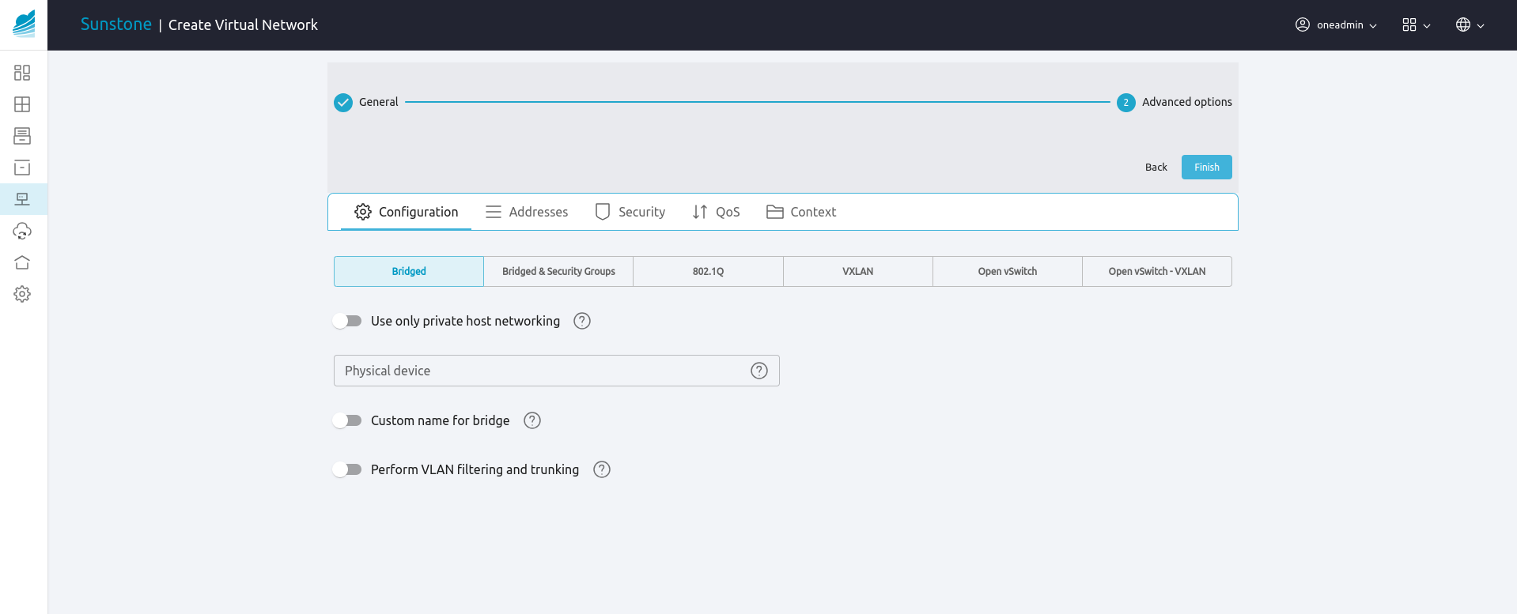Open the Infrastructure house sidebar icon

[22, 262]
